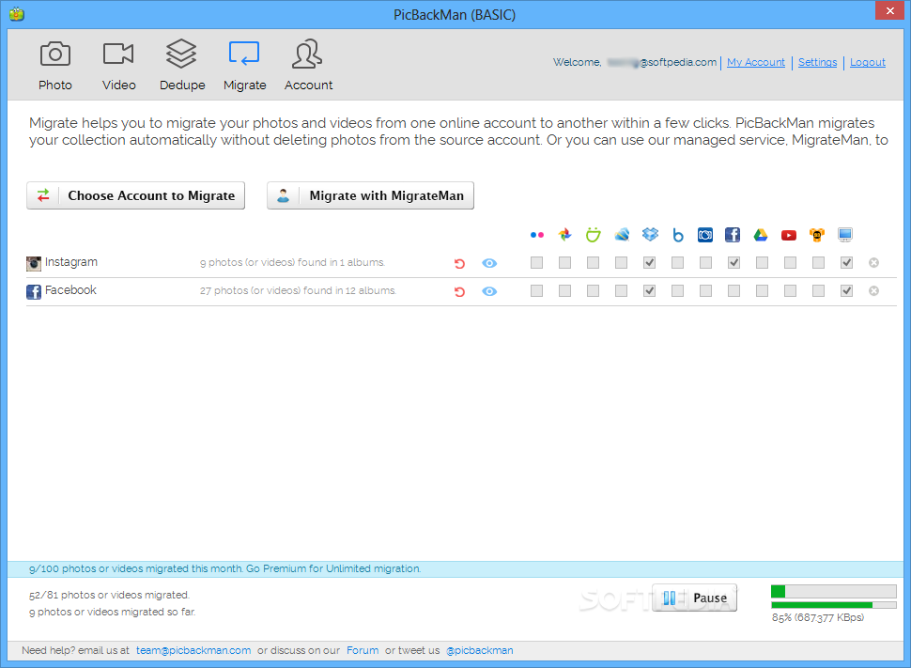Image resolution: width=911 pixels, height=668 pixels.
Task: Enable Flickr for the Facebook row
Action: (x=537, y=290)
